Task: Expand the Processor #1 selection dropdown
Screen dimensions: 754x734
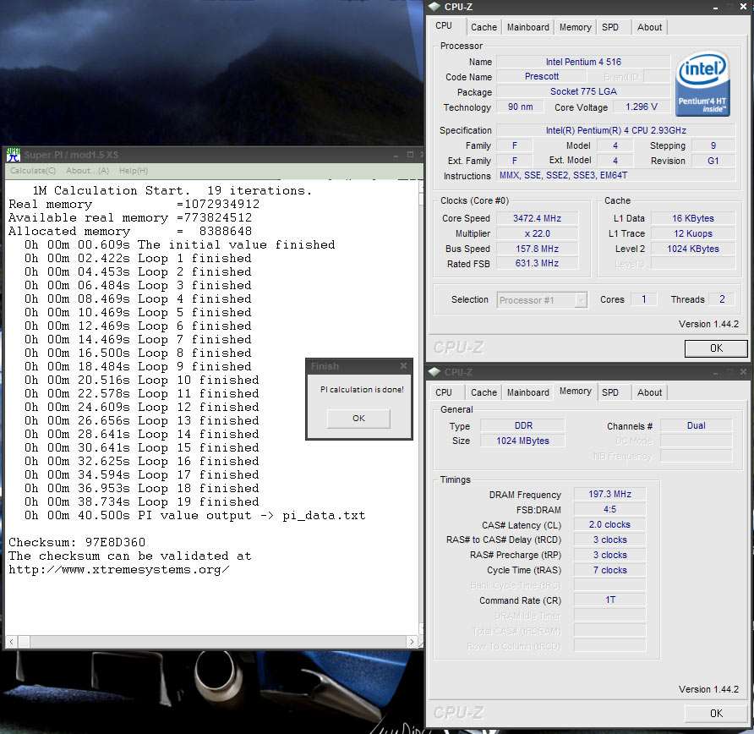Action: 582,300
